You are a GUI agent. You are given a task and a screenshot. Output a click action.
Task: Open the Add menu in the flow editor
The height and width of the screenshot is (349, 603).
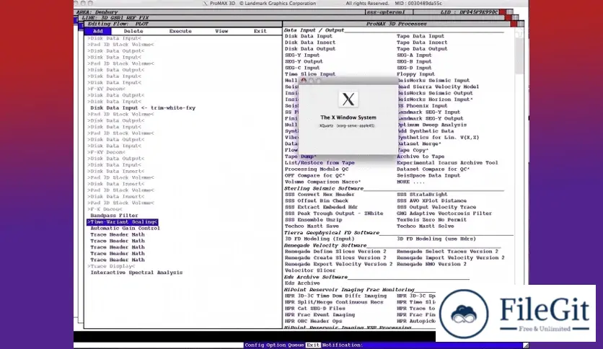(98, 31)
